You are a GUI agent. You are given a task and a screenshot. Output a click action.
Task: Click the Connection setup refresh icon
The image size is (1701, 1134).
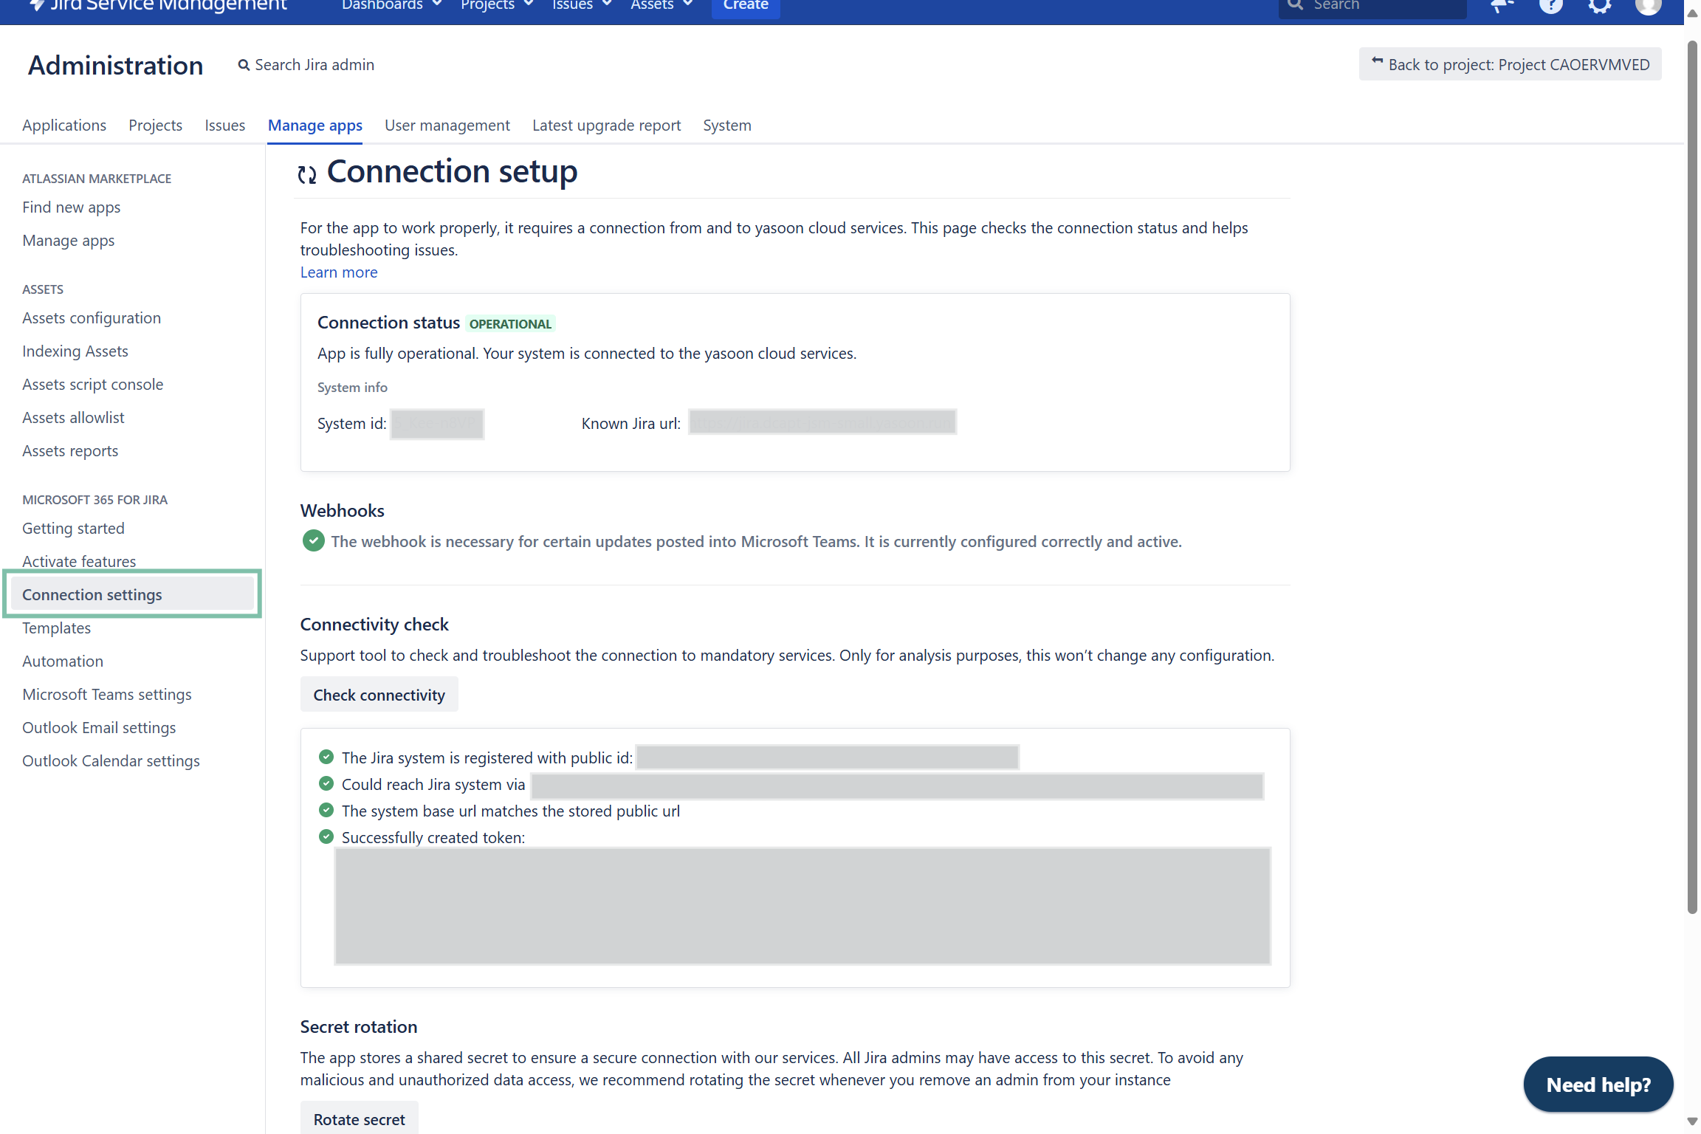coord(307,174)
